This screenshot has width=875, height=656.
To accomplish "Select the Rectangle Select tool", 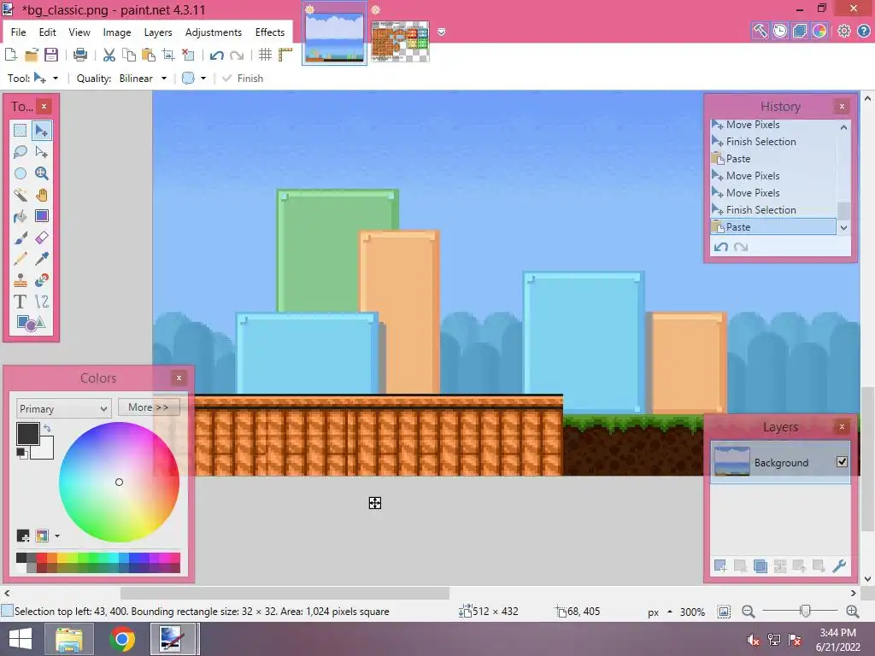I will click(x=21, y=131).
